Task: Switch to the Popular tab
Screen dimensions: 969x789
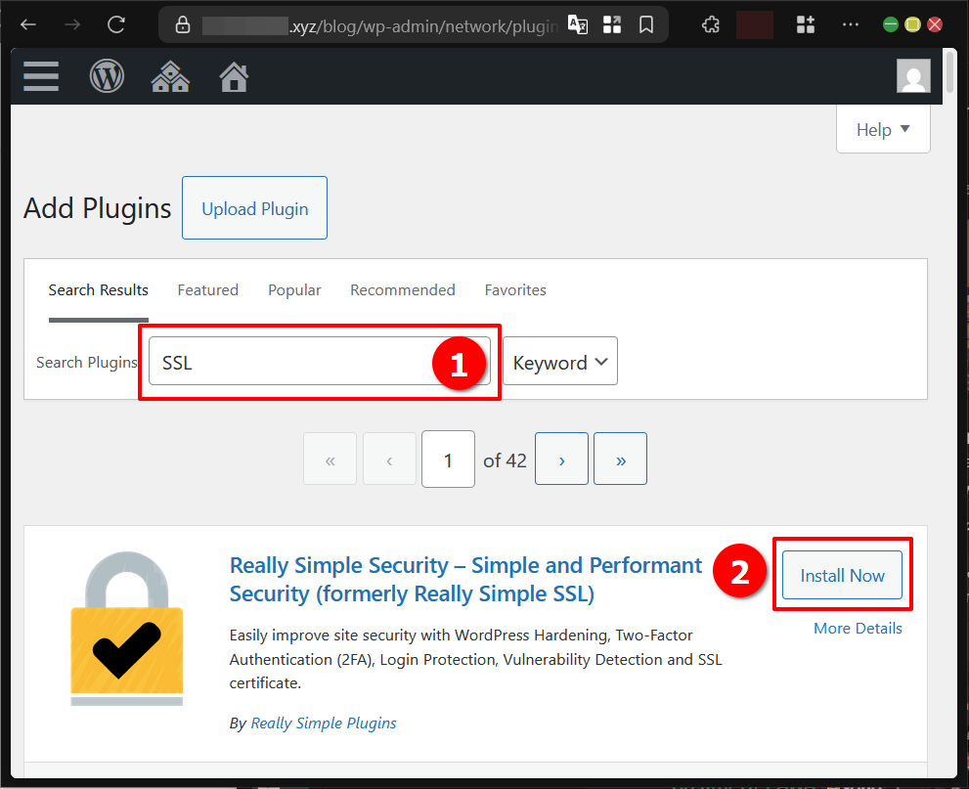Action: (x=294, y=290)
